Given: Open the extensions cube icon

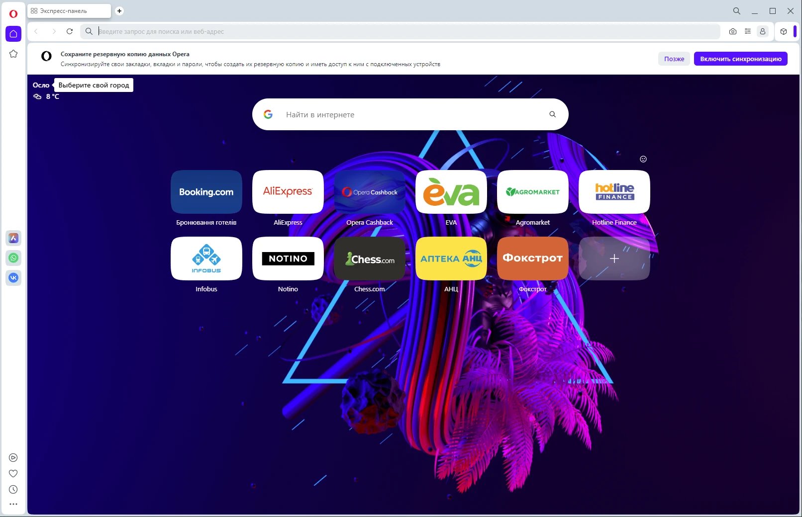Looking at the screenshot, I should (784, 31).
